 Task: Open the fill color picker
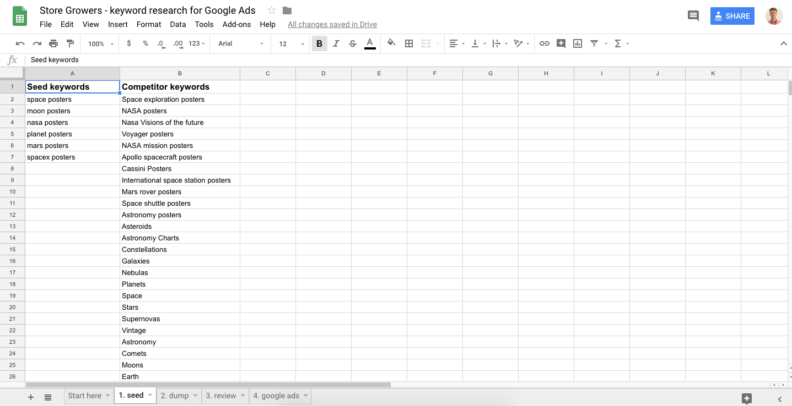391,43
